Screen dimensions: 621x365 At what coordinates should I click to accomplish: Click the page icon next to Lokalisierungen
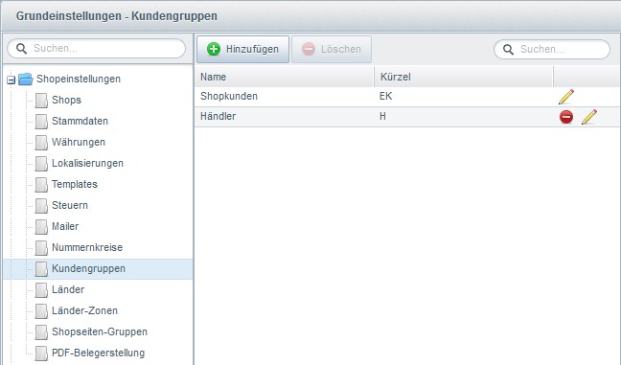[41, 164]
